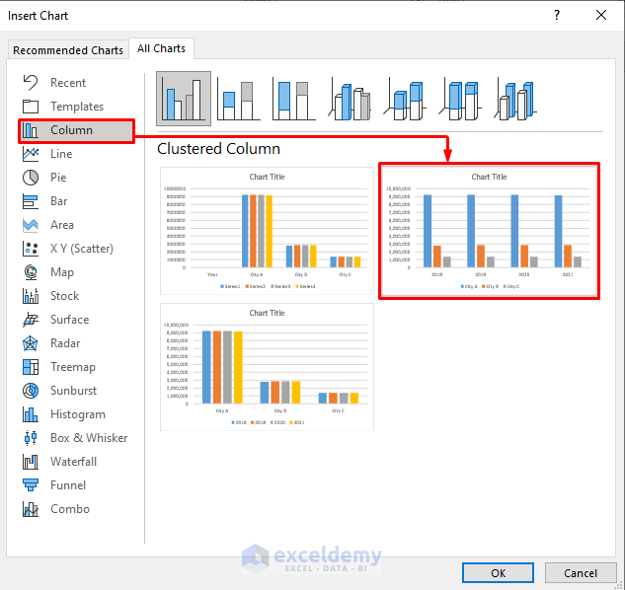This screenshot has height=590, width=625.
Task: Select the Area label text
Action: [62, 225]
